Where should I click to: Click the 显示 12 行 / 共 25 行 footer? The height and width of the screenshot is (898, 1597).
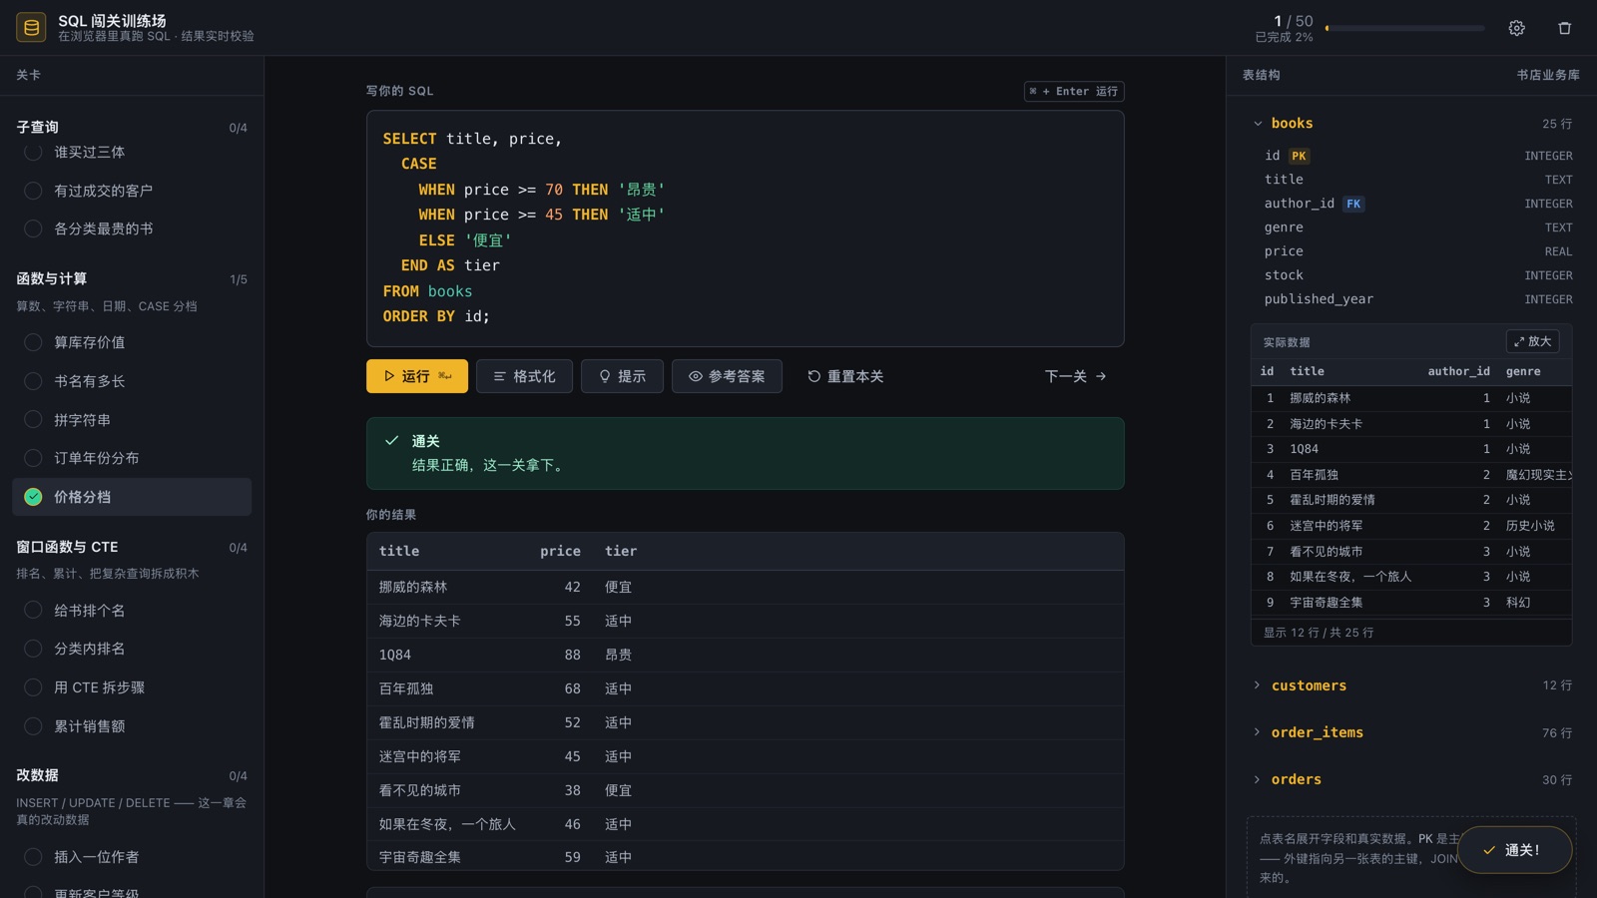1319,633
